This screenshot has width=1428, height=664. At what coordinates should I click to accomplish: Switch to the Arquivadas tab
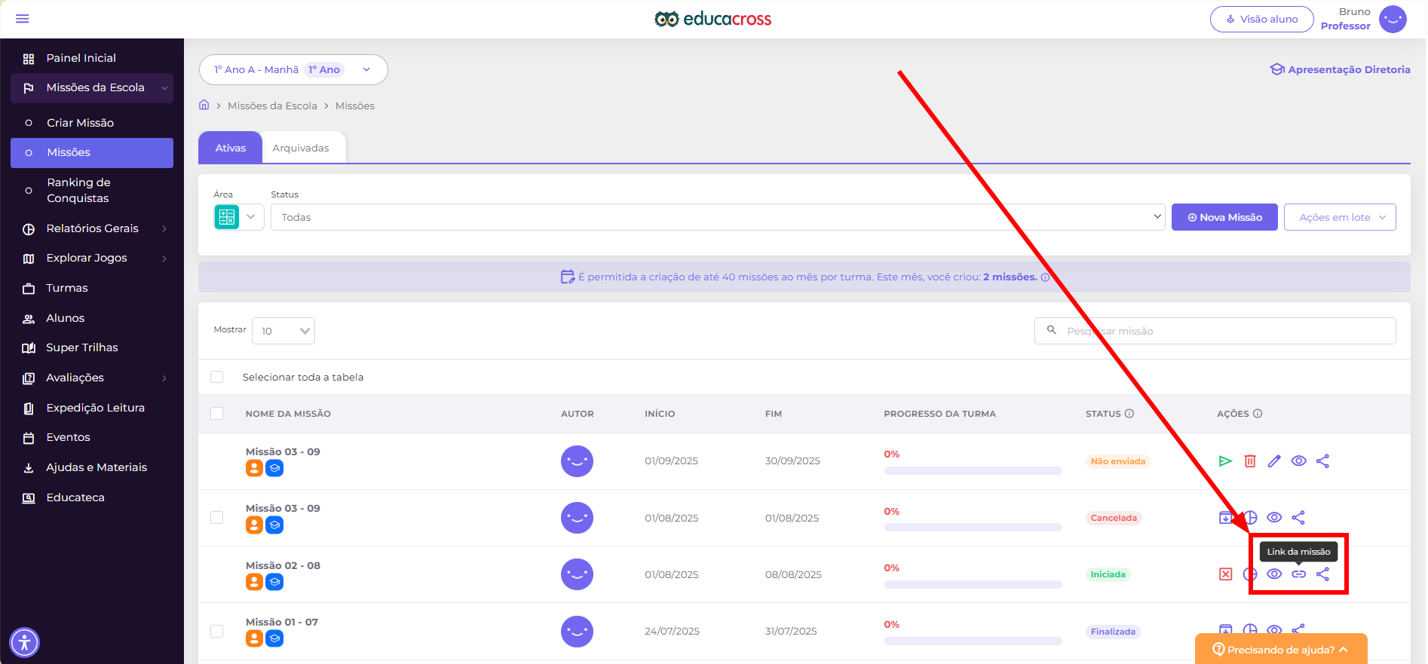pos(301,148)
